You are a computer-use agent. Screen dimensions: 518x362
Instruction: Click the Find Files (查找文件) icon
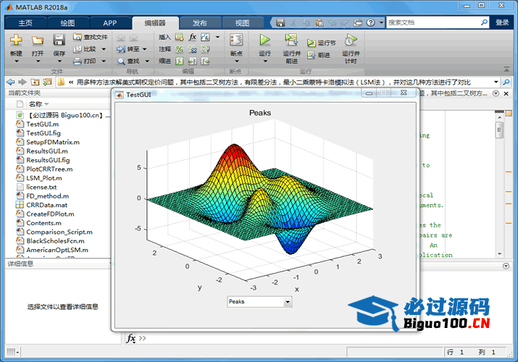78,37
